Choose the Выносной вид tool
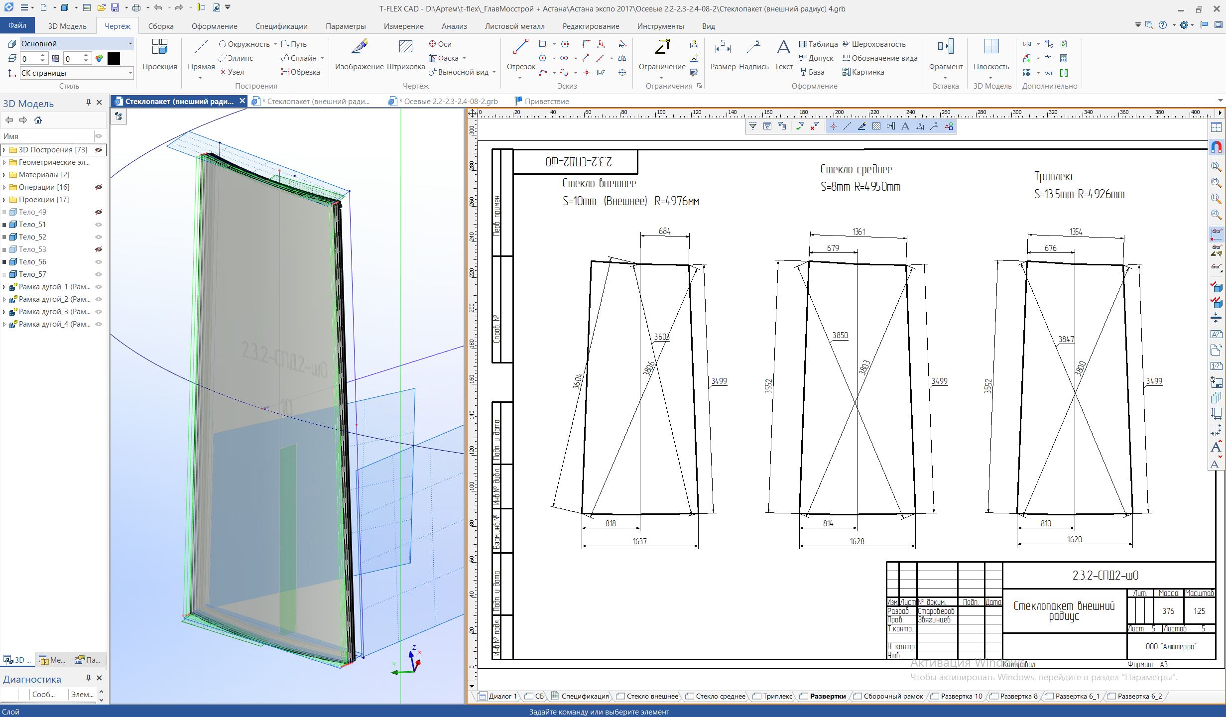 pyautogui.click(x=458, y=72)
